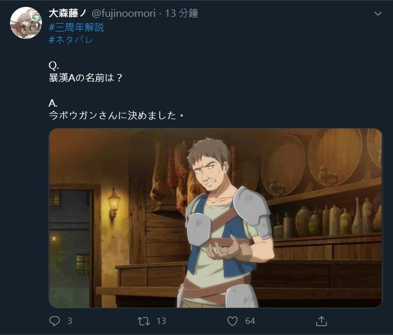Image resolution: width=393 pixels, height=335 pixels.
Task: Open 大森藤ノ profile avatar
Action: tap(26, 23)
